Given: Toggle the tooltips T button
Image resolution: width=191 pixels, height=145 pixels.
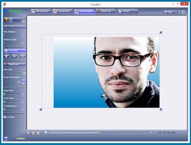Looking at the screenshot, I should (6, 139).
